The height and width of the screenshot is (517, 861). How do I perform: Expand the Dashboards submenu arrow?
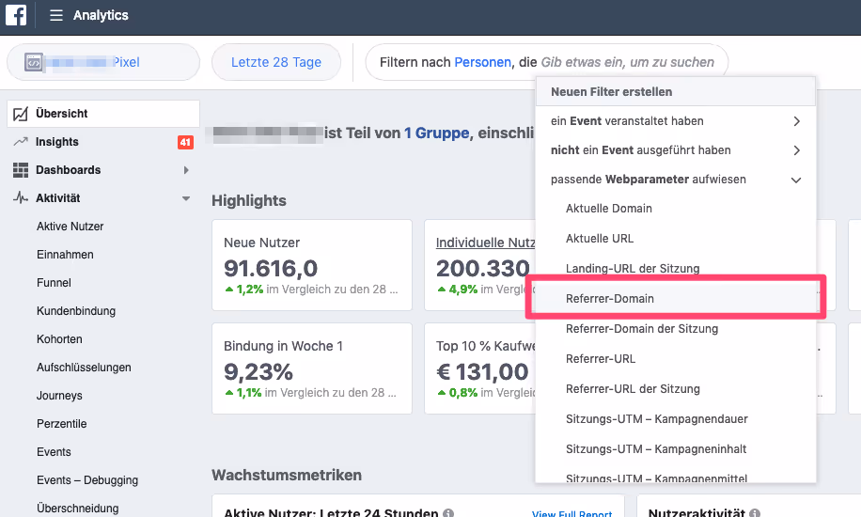pos(186,170)
